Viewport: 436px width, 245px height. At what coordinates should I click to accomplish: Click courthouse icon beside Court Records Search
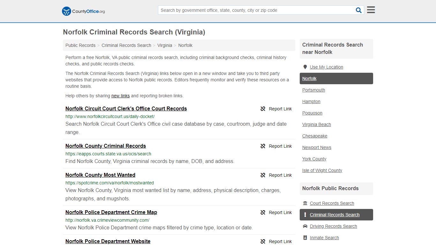(305, 203)
